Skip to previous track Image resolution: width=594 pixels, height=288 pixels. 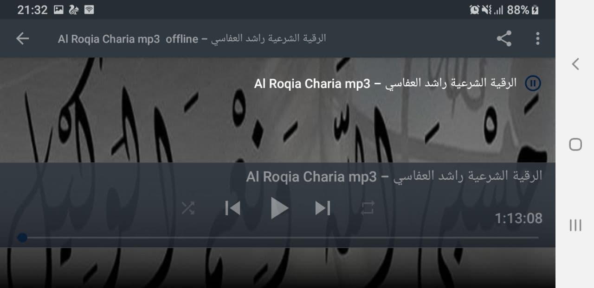[232, 208]
